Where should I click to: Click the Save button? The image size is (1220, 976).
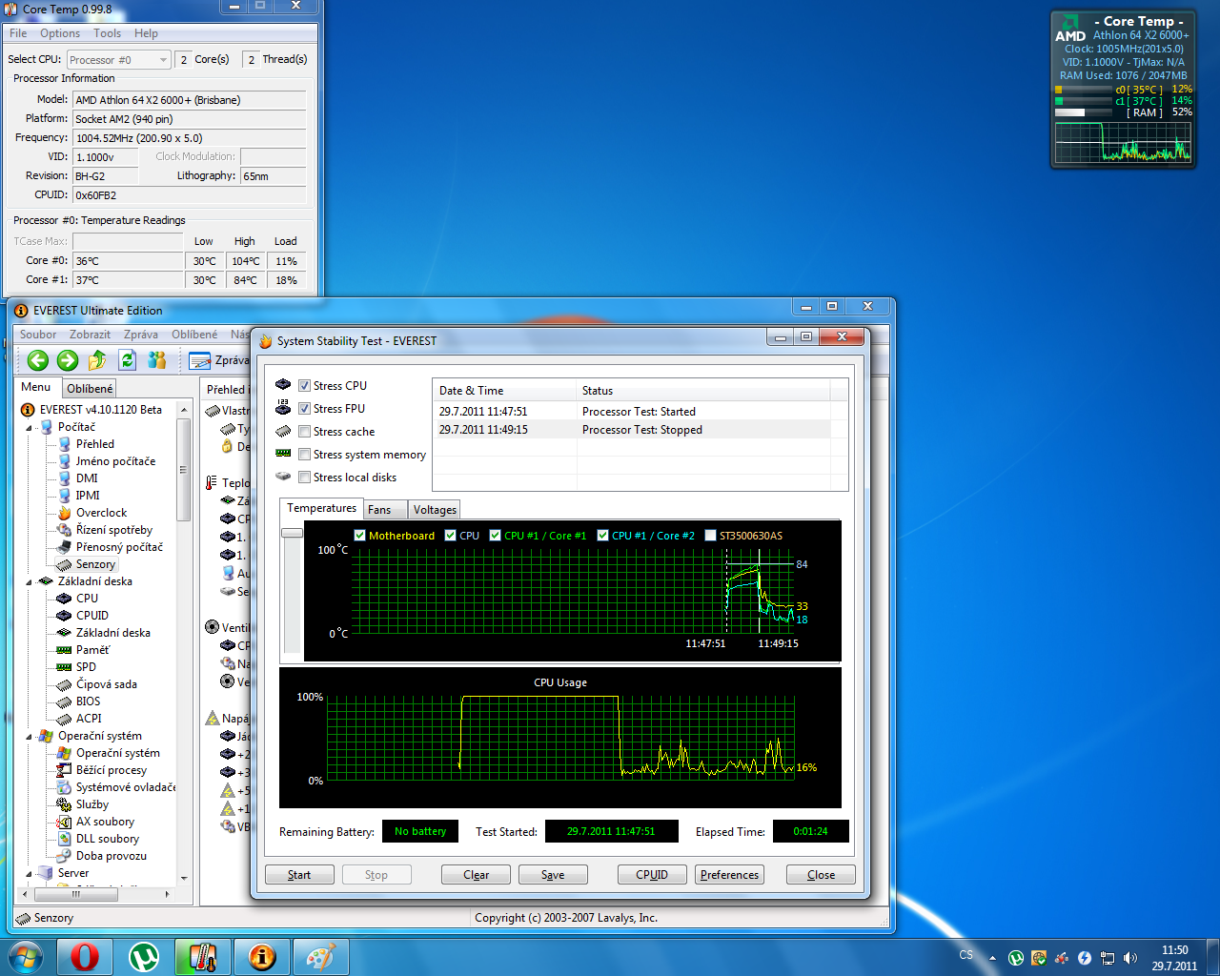(553, 875)
